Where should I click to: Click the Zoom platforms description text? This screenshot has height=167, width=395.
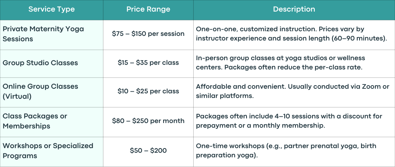(292, 91)
